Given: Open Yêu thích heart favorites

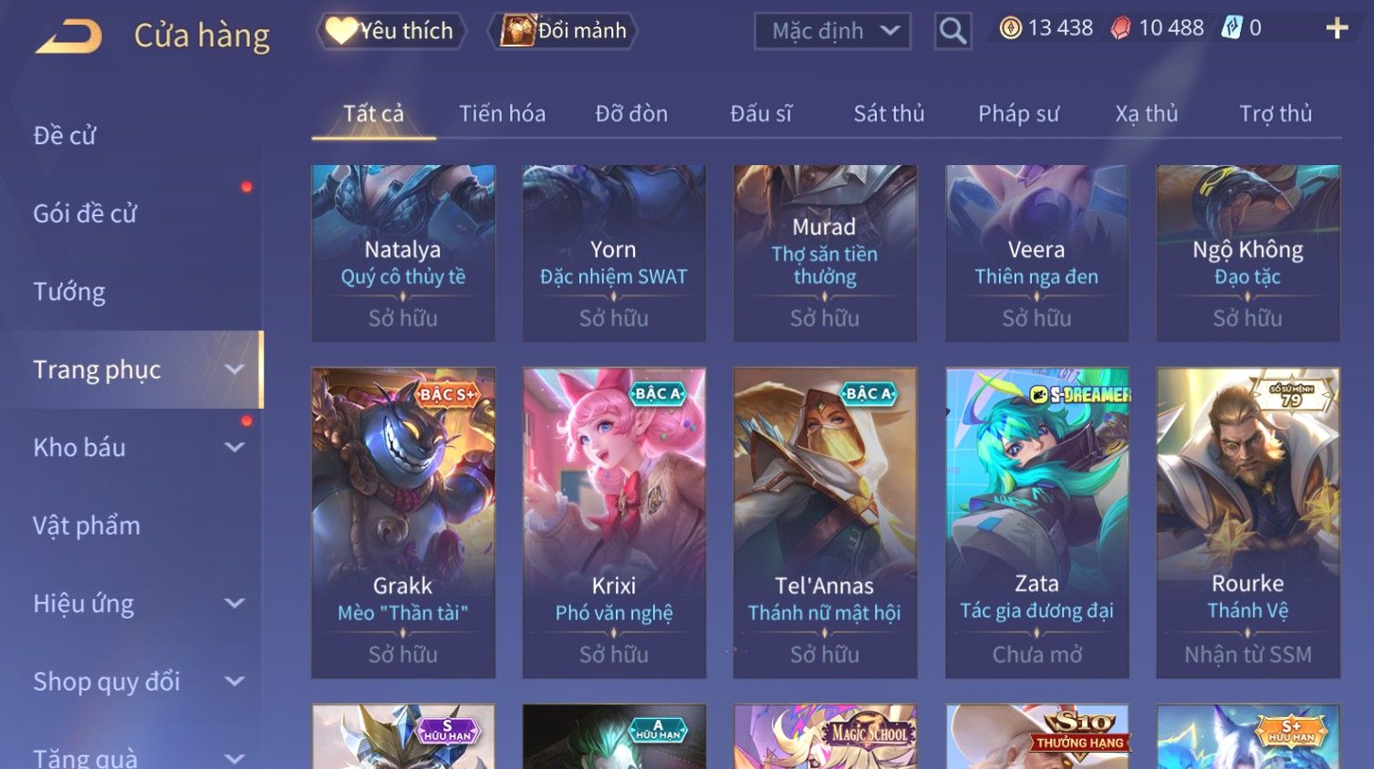Looking at the screenshot, I should pos(390,31).
